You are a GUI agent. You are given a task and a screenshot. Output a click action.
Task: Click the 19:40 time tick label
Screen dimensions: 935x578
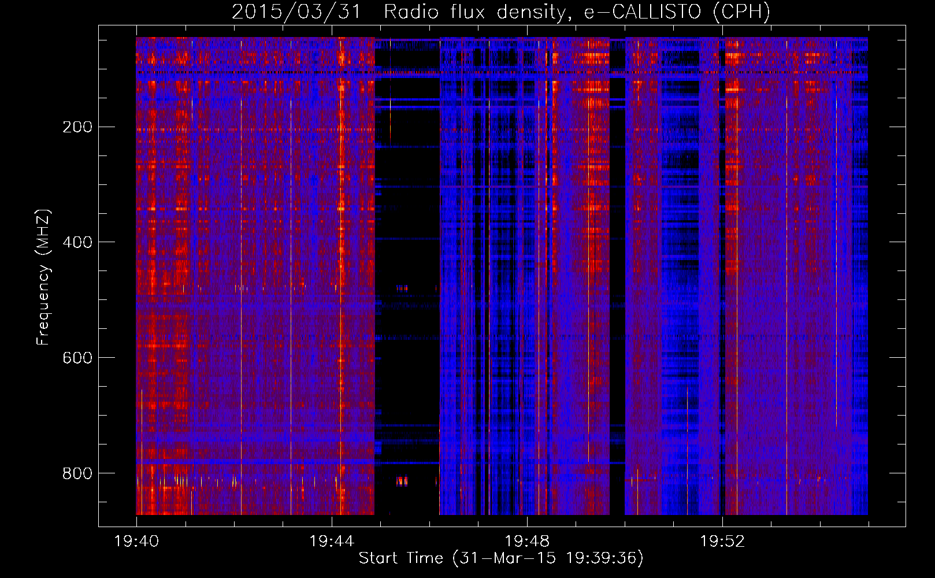click(x=136, y=542)
